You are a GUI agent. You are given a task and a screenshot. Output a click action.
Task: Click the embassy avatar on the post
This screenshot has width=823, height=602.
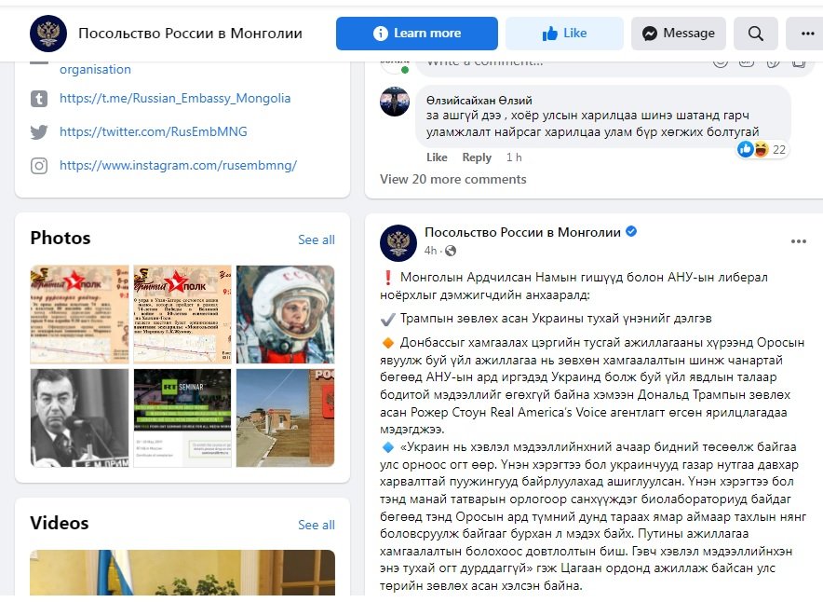(398, 242)
